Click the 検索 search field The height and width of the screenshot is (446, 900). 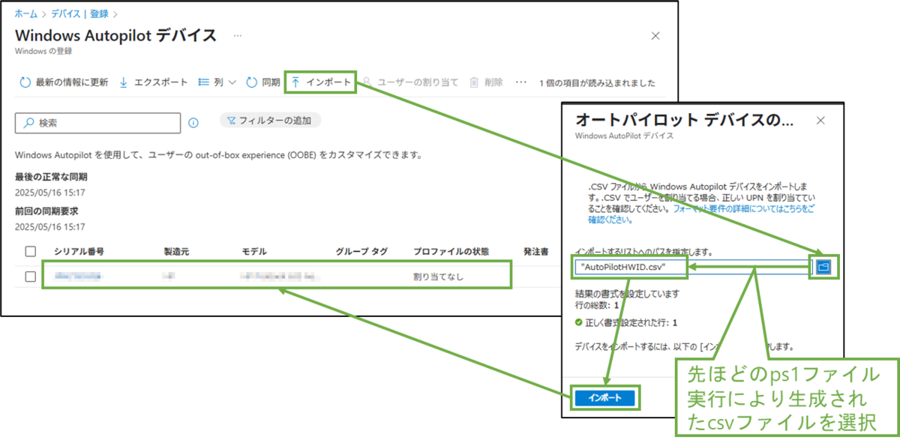[98, 123]
